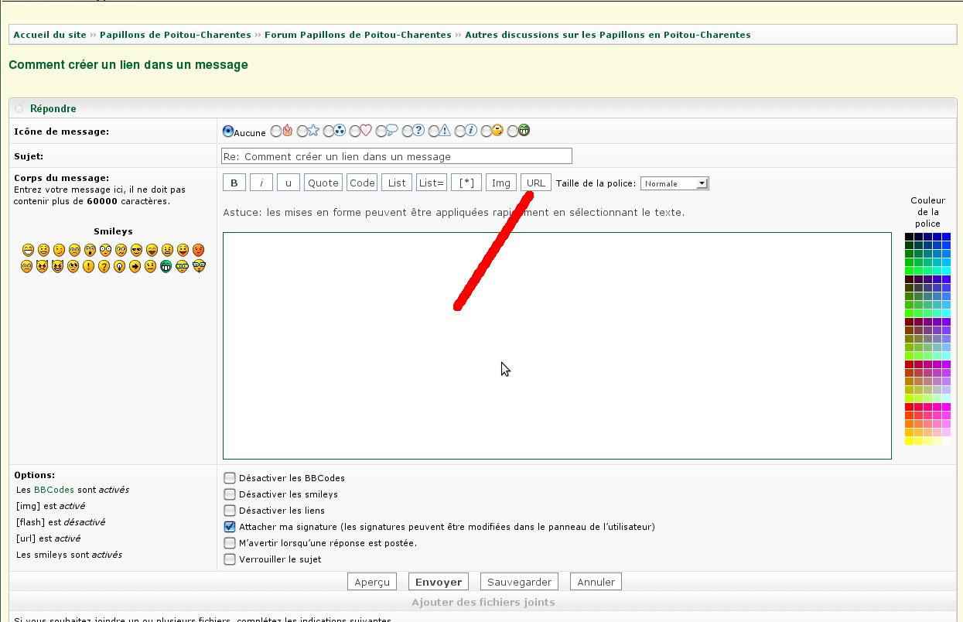Click the Aperçu preview button
Image resolution: width=963 pixels, height=622 pixels.
371,582
